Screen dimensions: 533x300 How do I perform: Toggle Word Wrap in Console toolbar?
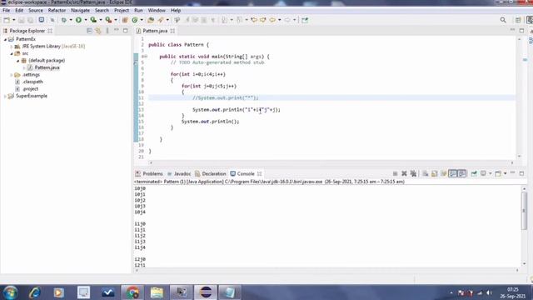pos(444,174)
